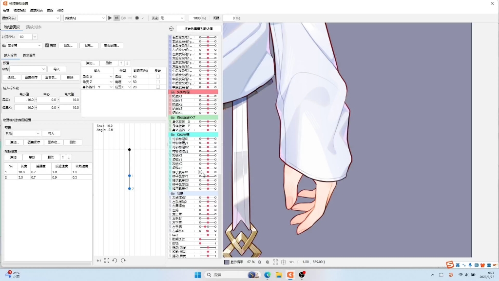Adjust the 身体旋转 X parameter slider
This screenshot has width=499, height=281.
click(x=208, y=121)
